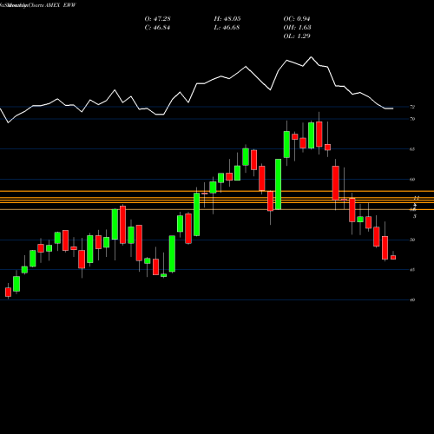This screenshot has height=434, width=434.
Task: Click the peak of the white indicator line
Action: pyautogui.click(x=312, y=57)
